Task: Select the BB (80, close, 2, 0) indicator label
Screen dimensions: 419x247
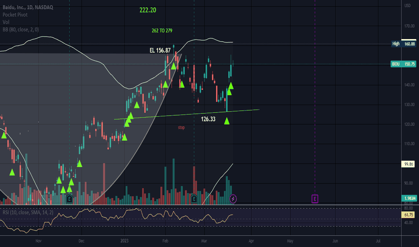Action: [x=21, y=30]
